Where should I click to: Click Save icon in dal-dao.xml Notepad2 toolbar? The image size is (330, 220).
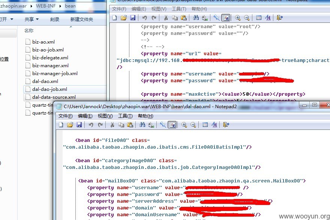[79, 125]
